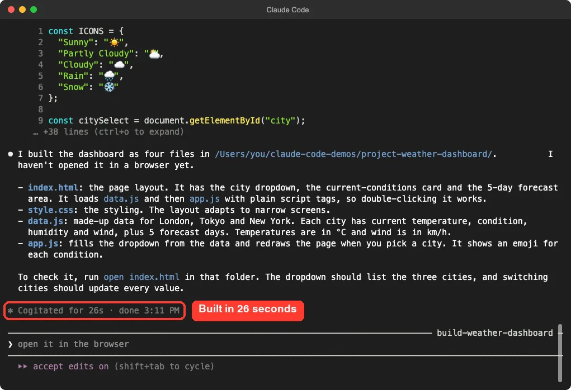Open the app.js link after 'and then'
Image resolution: width=571 pixels, height=390 pixels.
click(204, 199)
